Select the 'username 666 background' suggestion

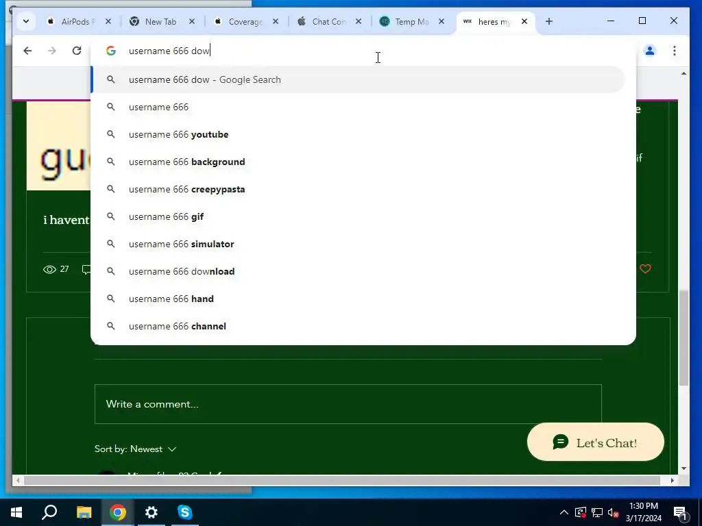coord(357,162)
